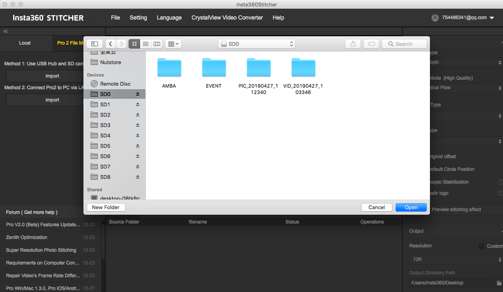Open the Help menu

click(x=278, y=18)
